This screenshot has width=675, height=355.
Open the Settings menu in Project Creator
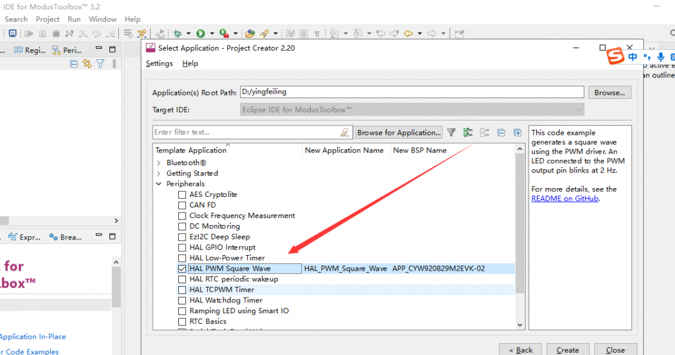click(x=160, y=64)
